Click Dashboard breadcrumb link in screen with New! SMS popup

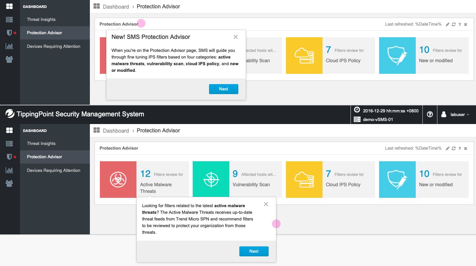click(116, 7)
